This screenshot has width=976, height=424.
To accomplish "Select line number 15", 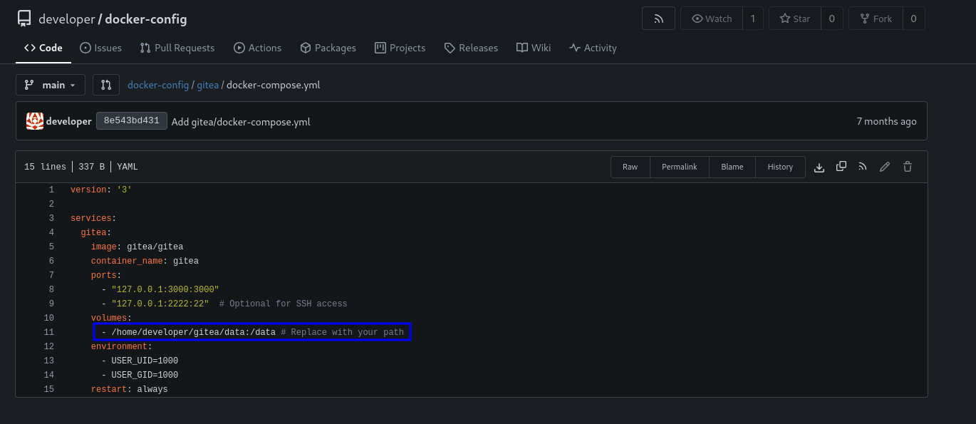I will [49, 389].
